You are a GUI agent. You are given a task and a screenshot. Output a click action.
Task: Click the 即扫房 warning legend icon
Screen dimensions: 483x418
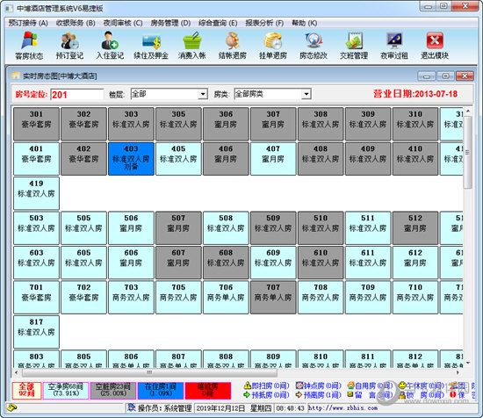pos(247,386)
